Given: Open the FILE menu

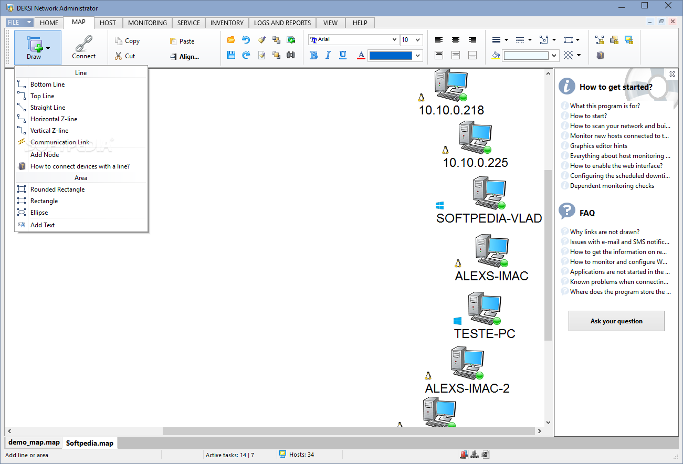Looking at the screenshot, I should 20,23.
